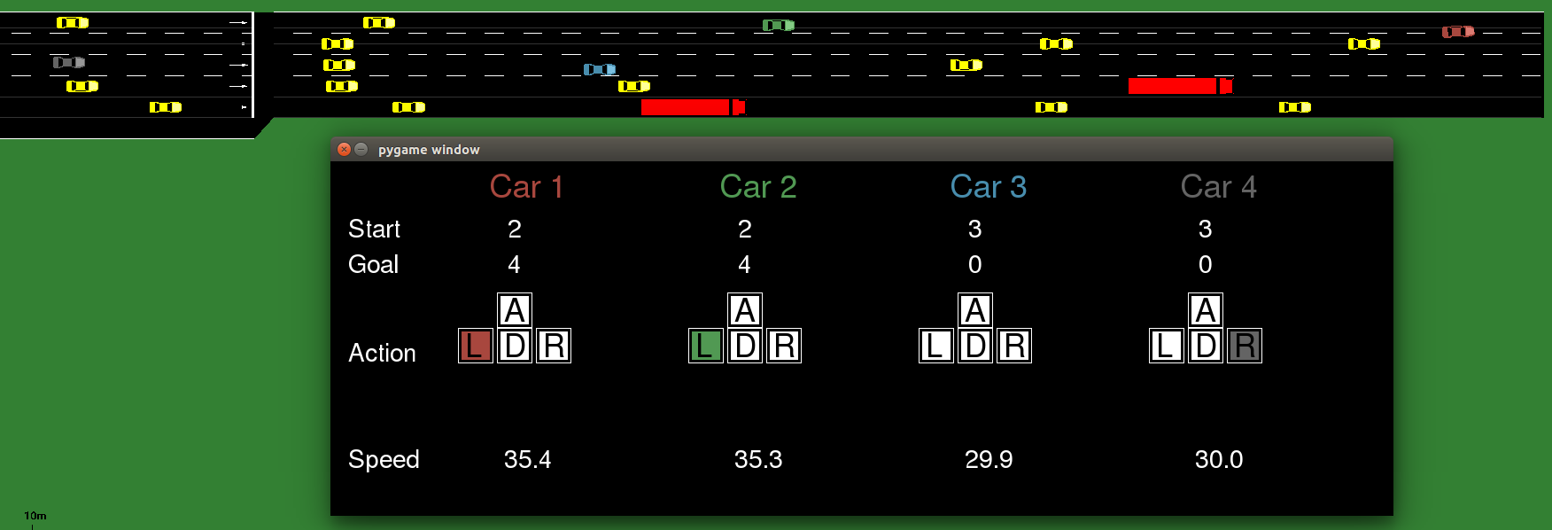Click Car 3's Start lane value 3
Screen dimensions: 1552x530
974,230
